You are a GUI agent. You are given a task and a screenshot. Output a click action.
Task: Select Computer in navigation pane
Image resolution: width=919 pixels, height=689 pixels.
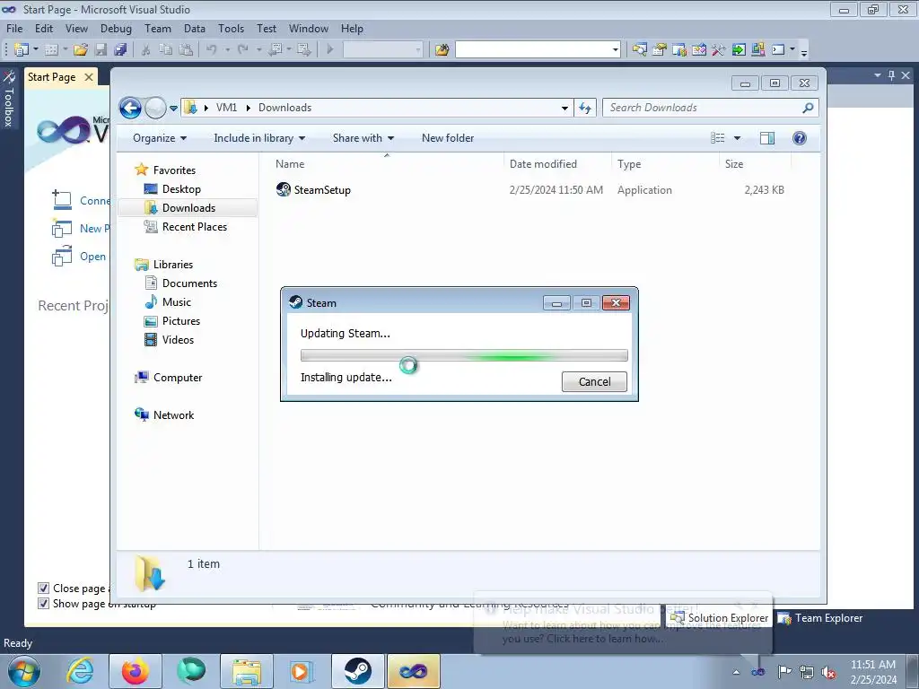coord(178,378)
